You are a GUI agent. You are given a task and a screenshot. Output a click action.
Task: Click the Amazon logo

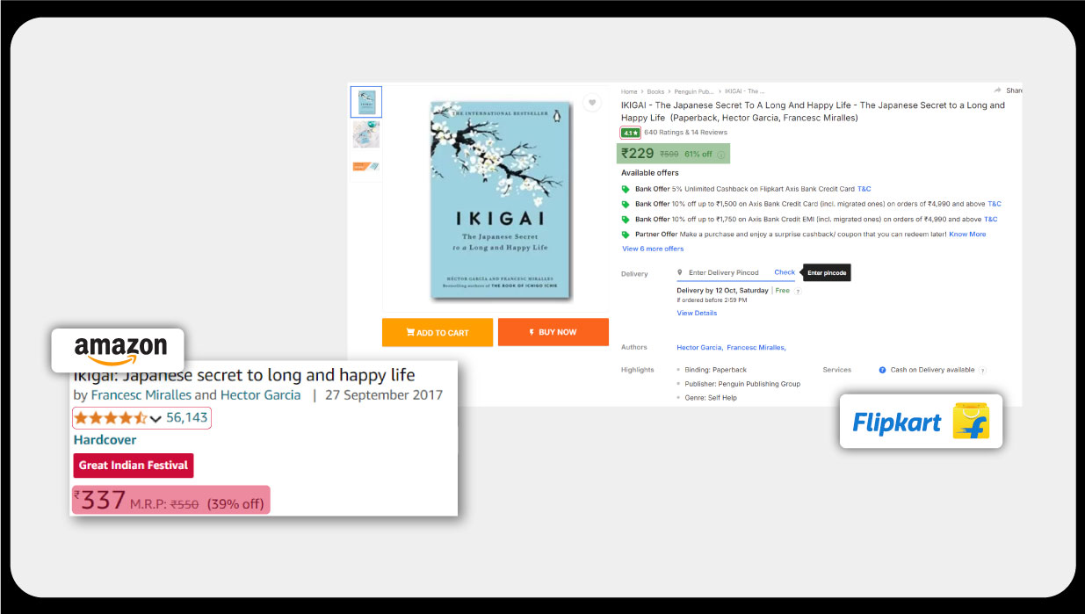[120, 350]
